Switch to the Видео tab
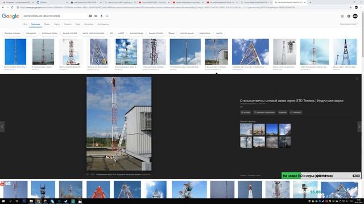The width and height of the screenshot is (364, 204). pyautogui.click(x=47, y=24)
